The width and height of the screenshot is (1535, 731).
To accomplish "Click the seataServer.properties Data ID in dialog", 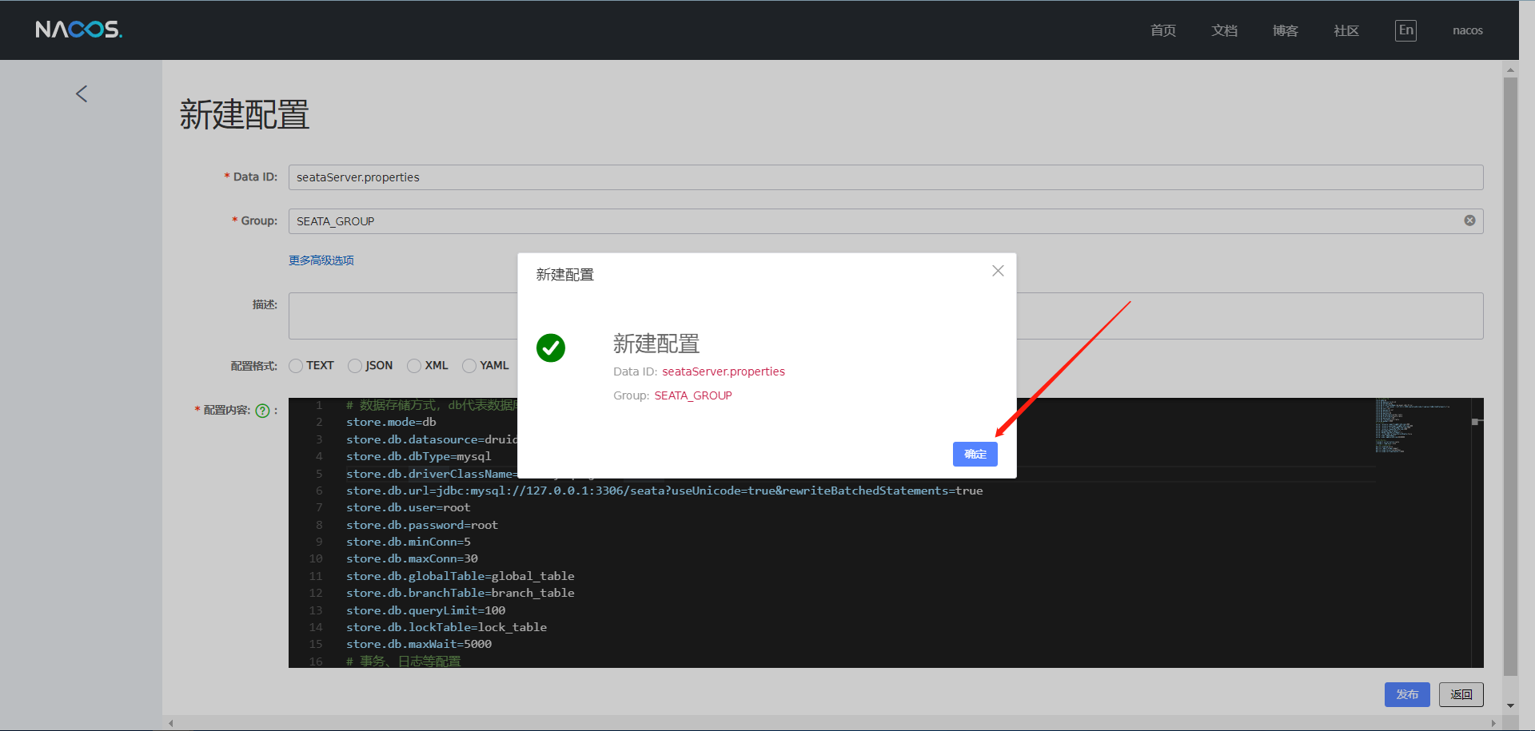I will click(724, 371).
